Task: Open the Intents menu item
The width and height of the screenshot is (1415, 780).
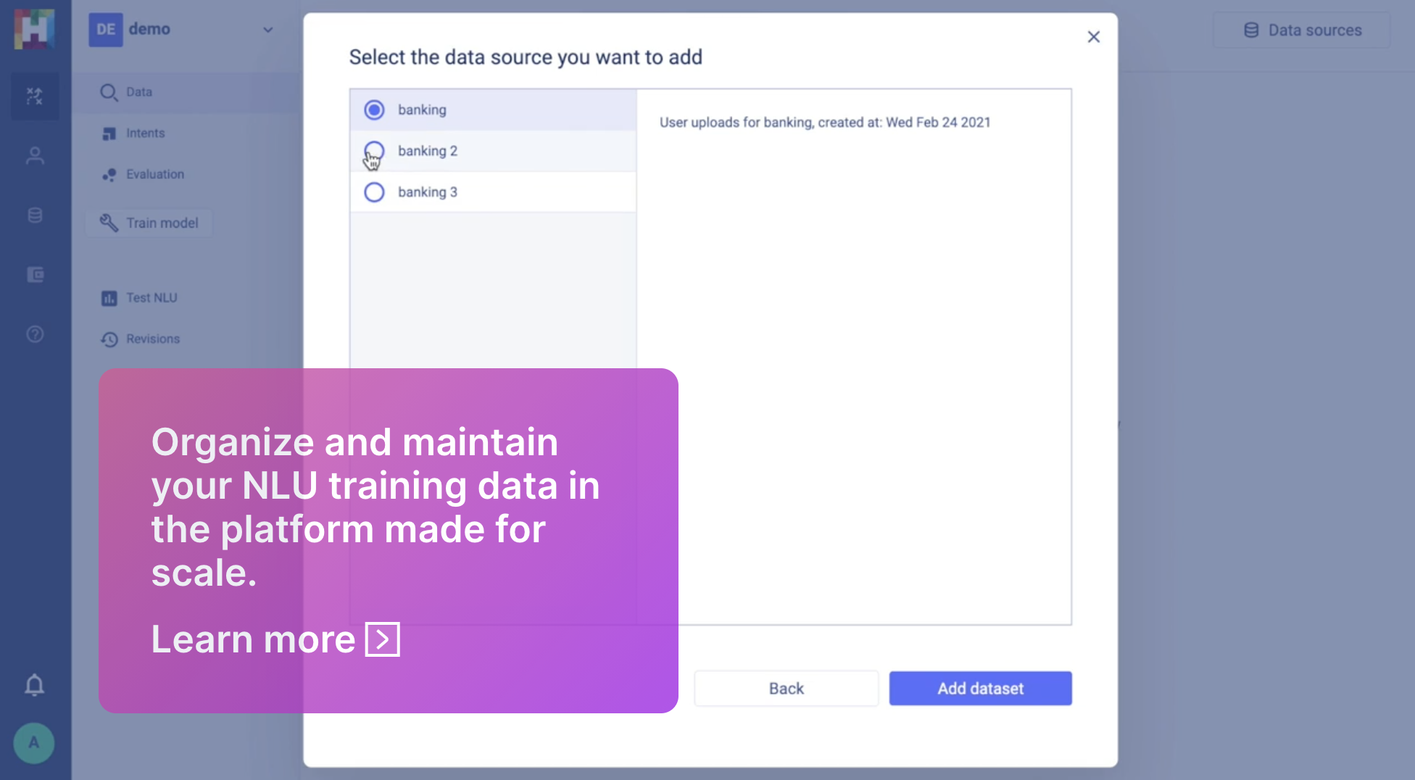Action: click(145, 133)
